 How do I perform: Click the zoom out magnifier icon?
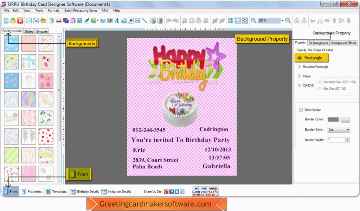[288, 21]
